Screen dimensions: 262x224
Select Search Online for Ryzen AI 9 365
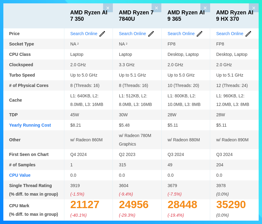click(x=181, y=34)
